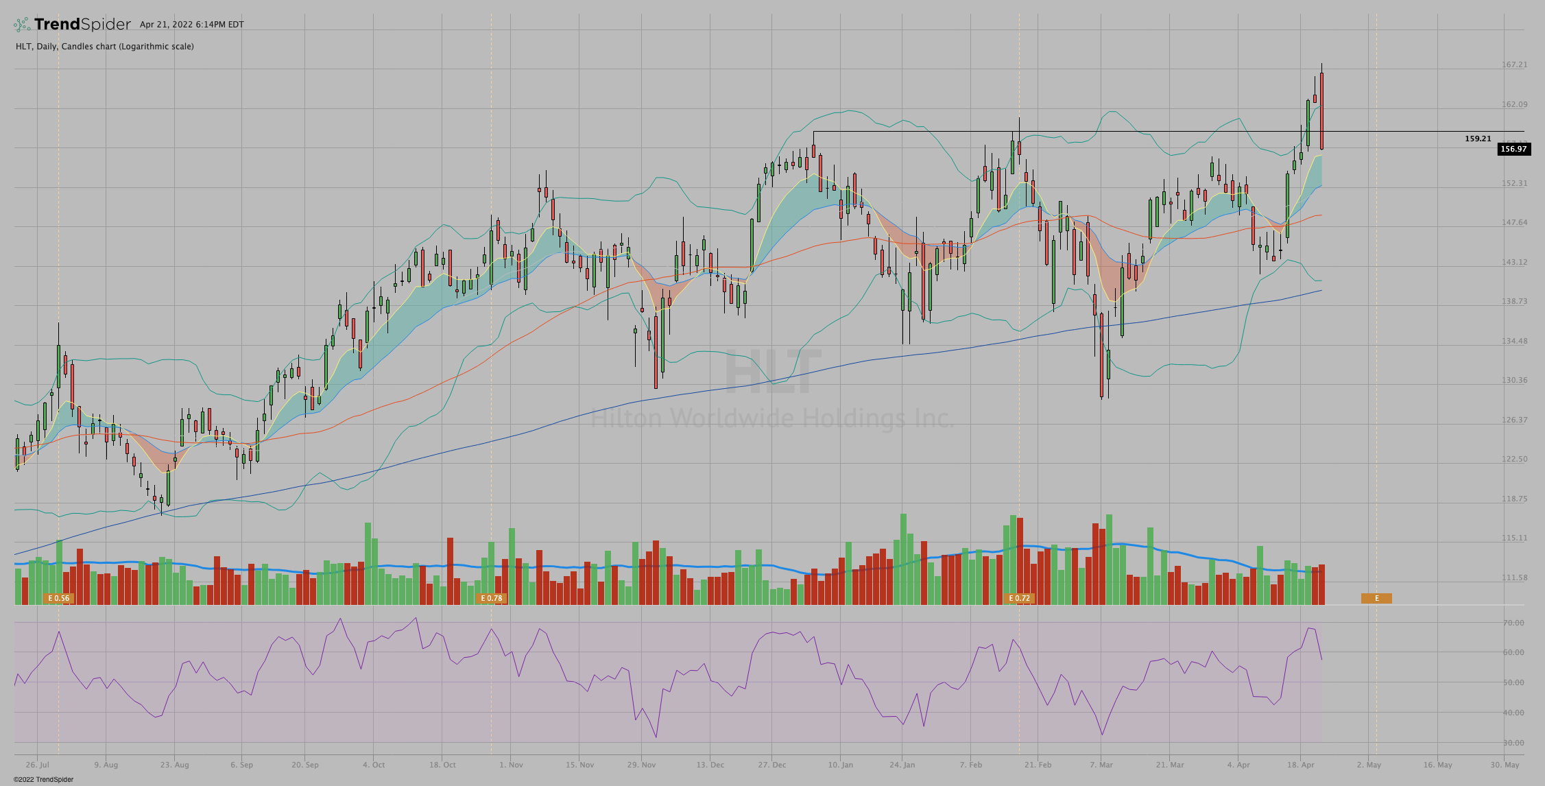Click the TrendSpider spider logo icon
The height and width of the screenshot is (786, 1545).
22,25
